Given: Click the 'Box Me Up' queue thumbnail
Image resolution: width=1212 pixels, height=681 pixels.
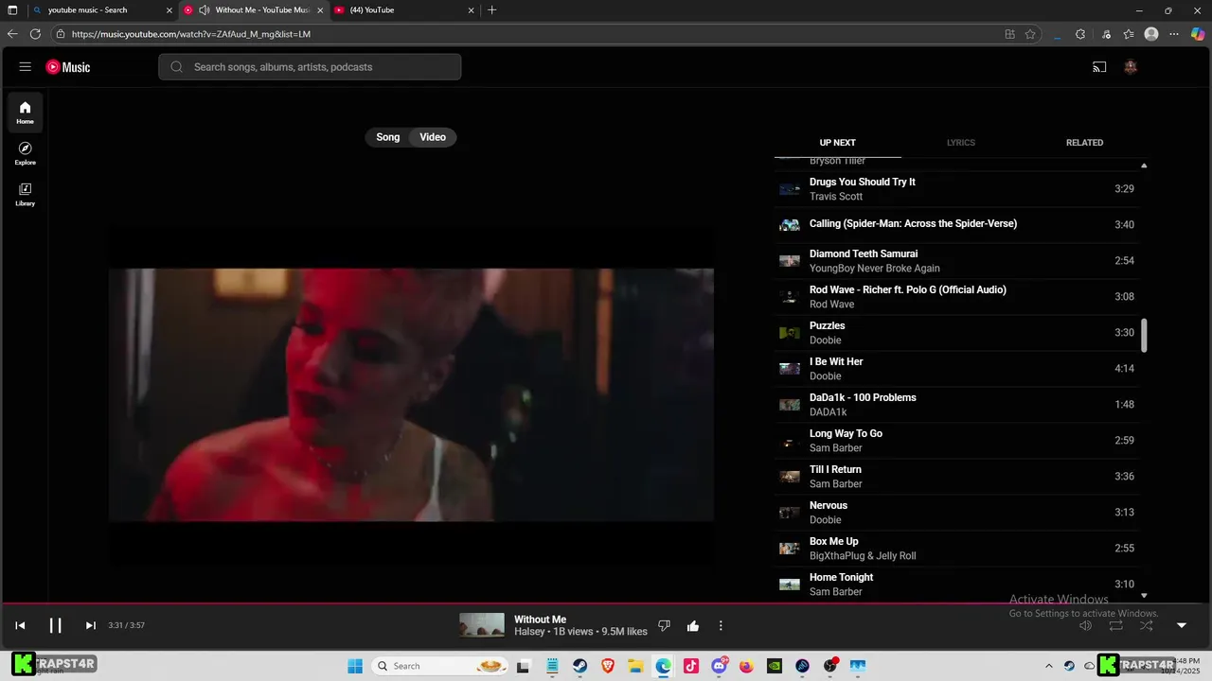Looking at the screenshot, I should point(790,549).
